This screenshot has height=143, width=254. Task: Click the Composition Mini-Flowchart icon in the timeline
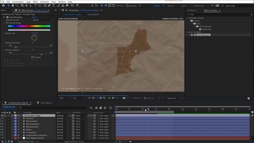91,108
